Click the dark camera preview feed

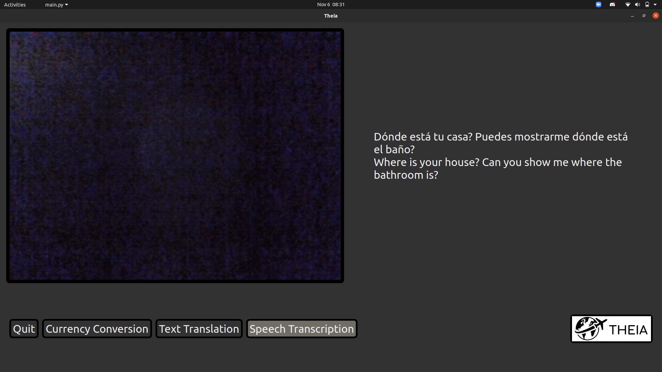coord(175,156)
